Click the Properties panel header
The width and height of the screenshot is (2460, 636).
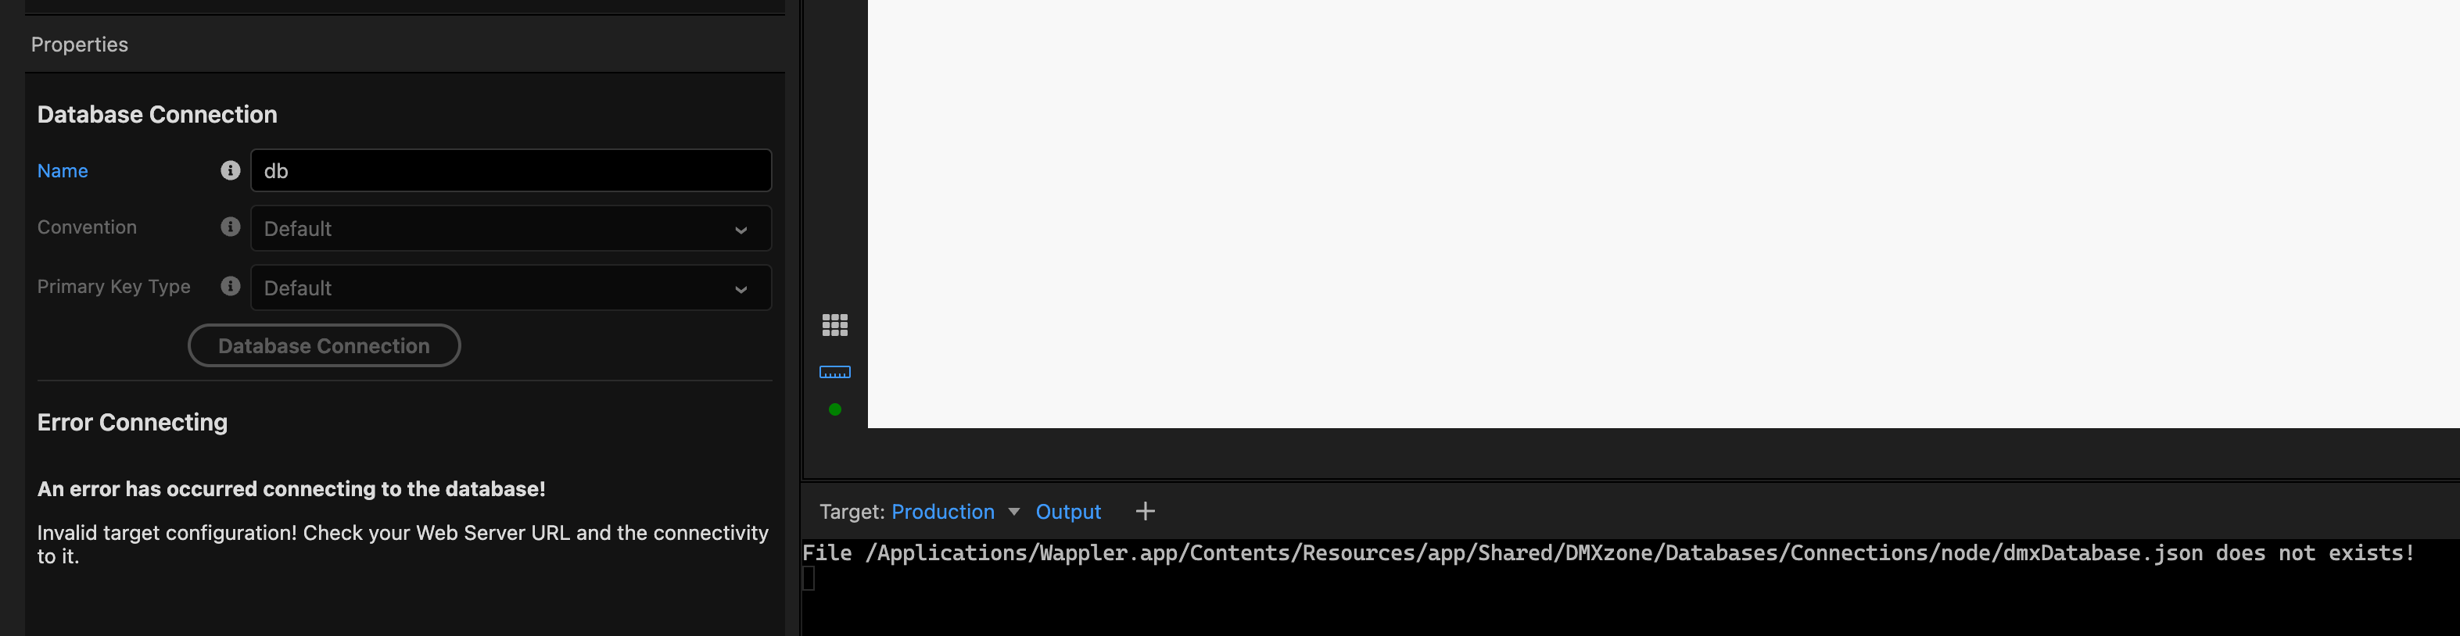(x=79, y=45)
